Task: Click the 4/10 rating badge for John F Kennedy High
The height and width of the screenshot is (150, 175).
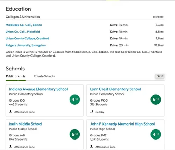Action: tap(156, 134)
